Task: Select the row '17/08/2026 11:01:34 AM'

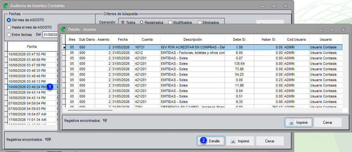Action: tap(32, 119)
